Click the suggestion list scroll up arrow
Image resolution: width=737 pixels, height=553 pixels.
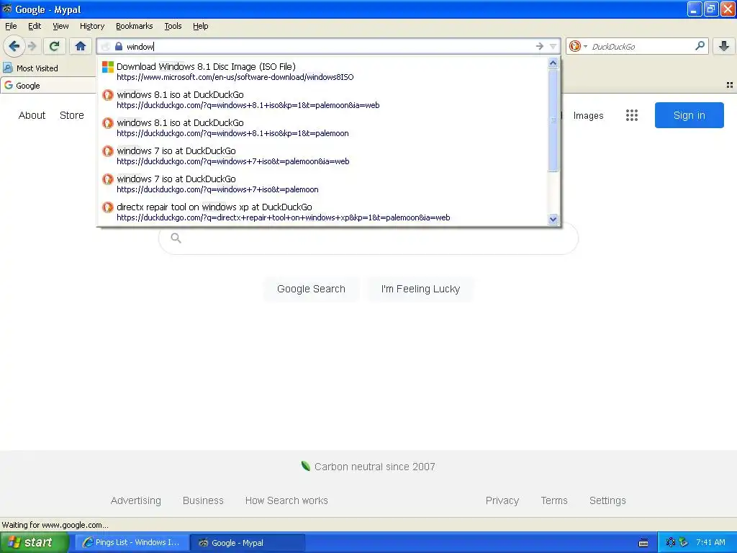(x=553, y=63)
